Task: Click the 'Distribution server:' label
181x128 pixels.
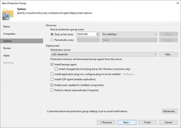Action: tap(61, 50)
